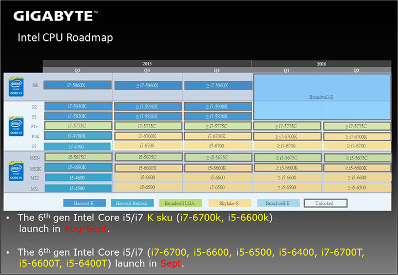Click the i5-4690 cell
This screenshot has height=275, width=398.
pyautogui.click(x=78, y=178)
